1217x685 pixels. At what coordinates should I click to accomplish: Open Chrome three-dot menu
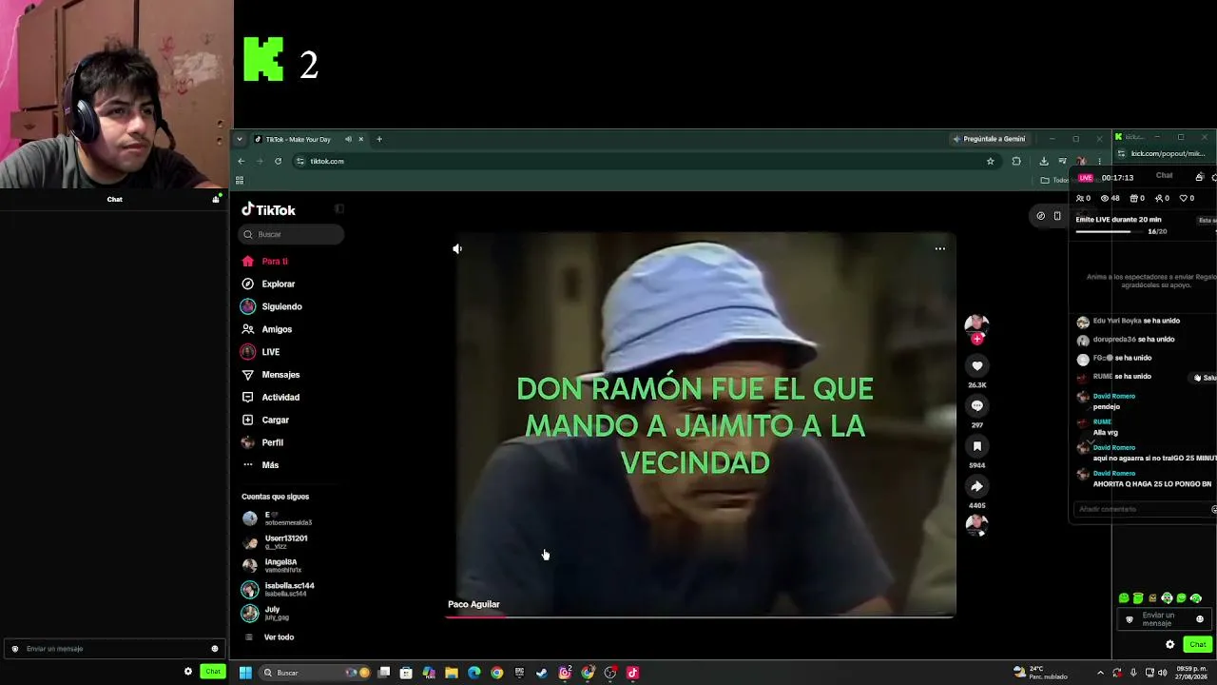coord(1099,161)
